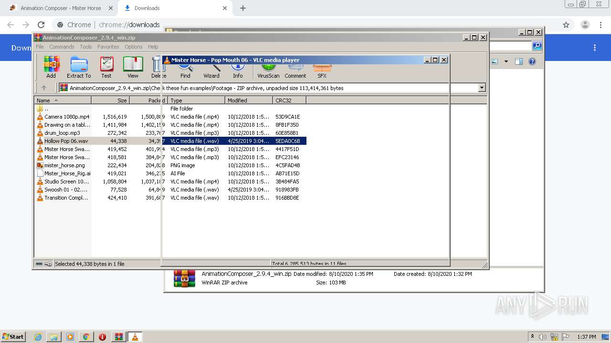Open the Windows Start button
611x343 pixels.
13,336
